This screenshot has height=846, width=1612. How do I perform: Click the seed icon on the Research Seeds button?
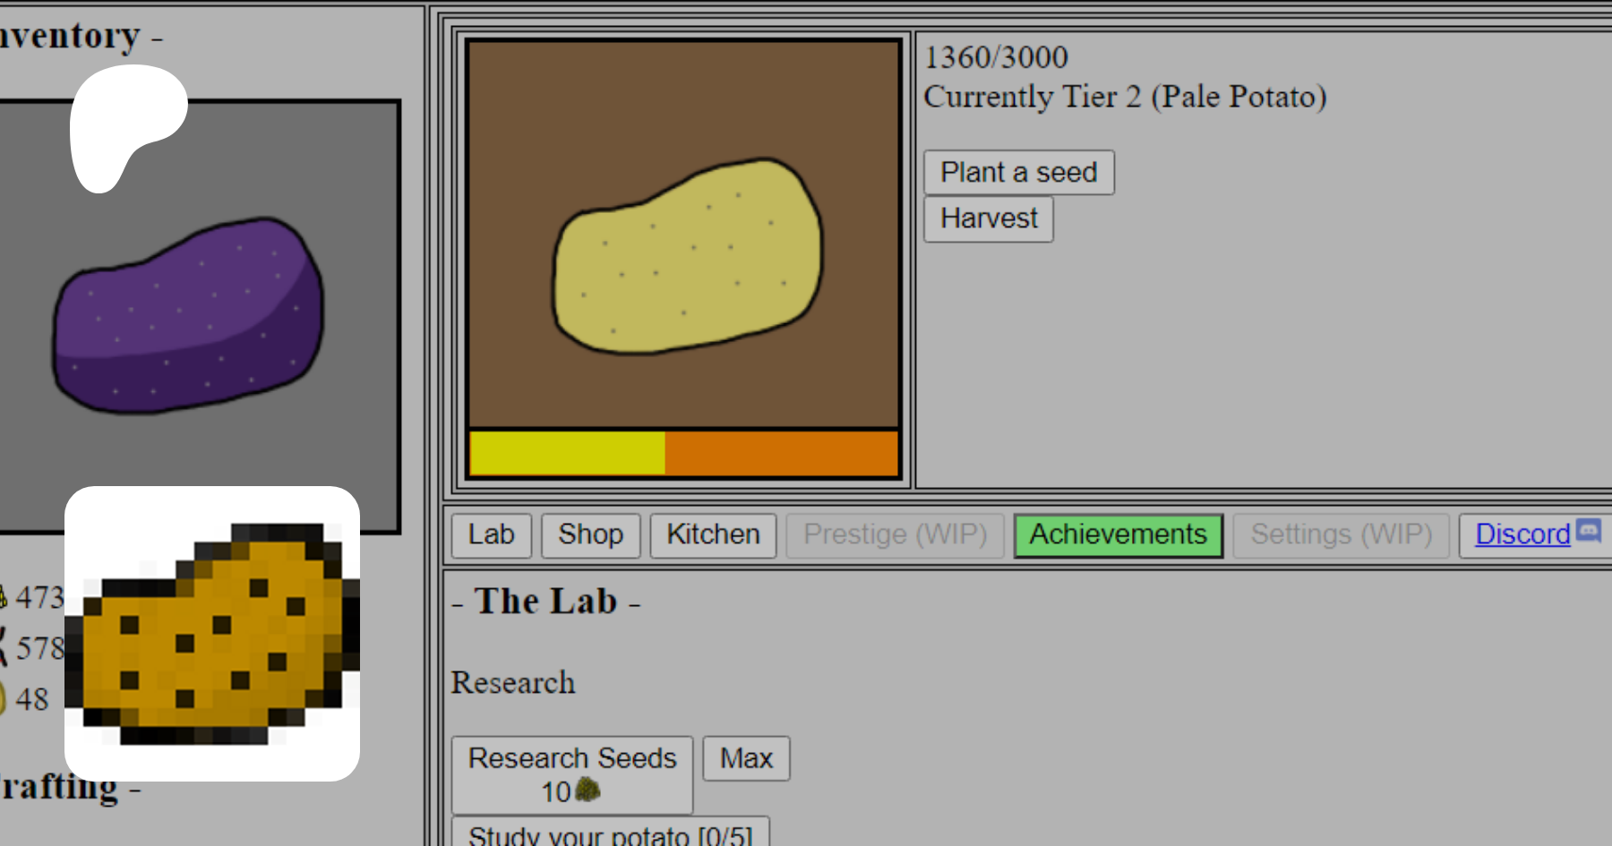(x=587, y=790)
